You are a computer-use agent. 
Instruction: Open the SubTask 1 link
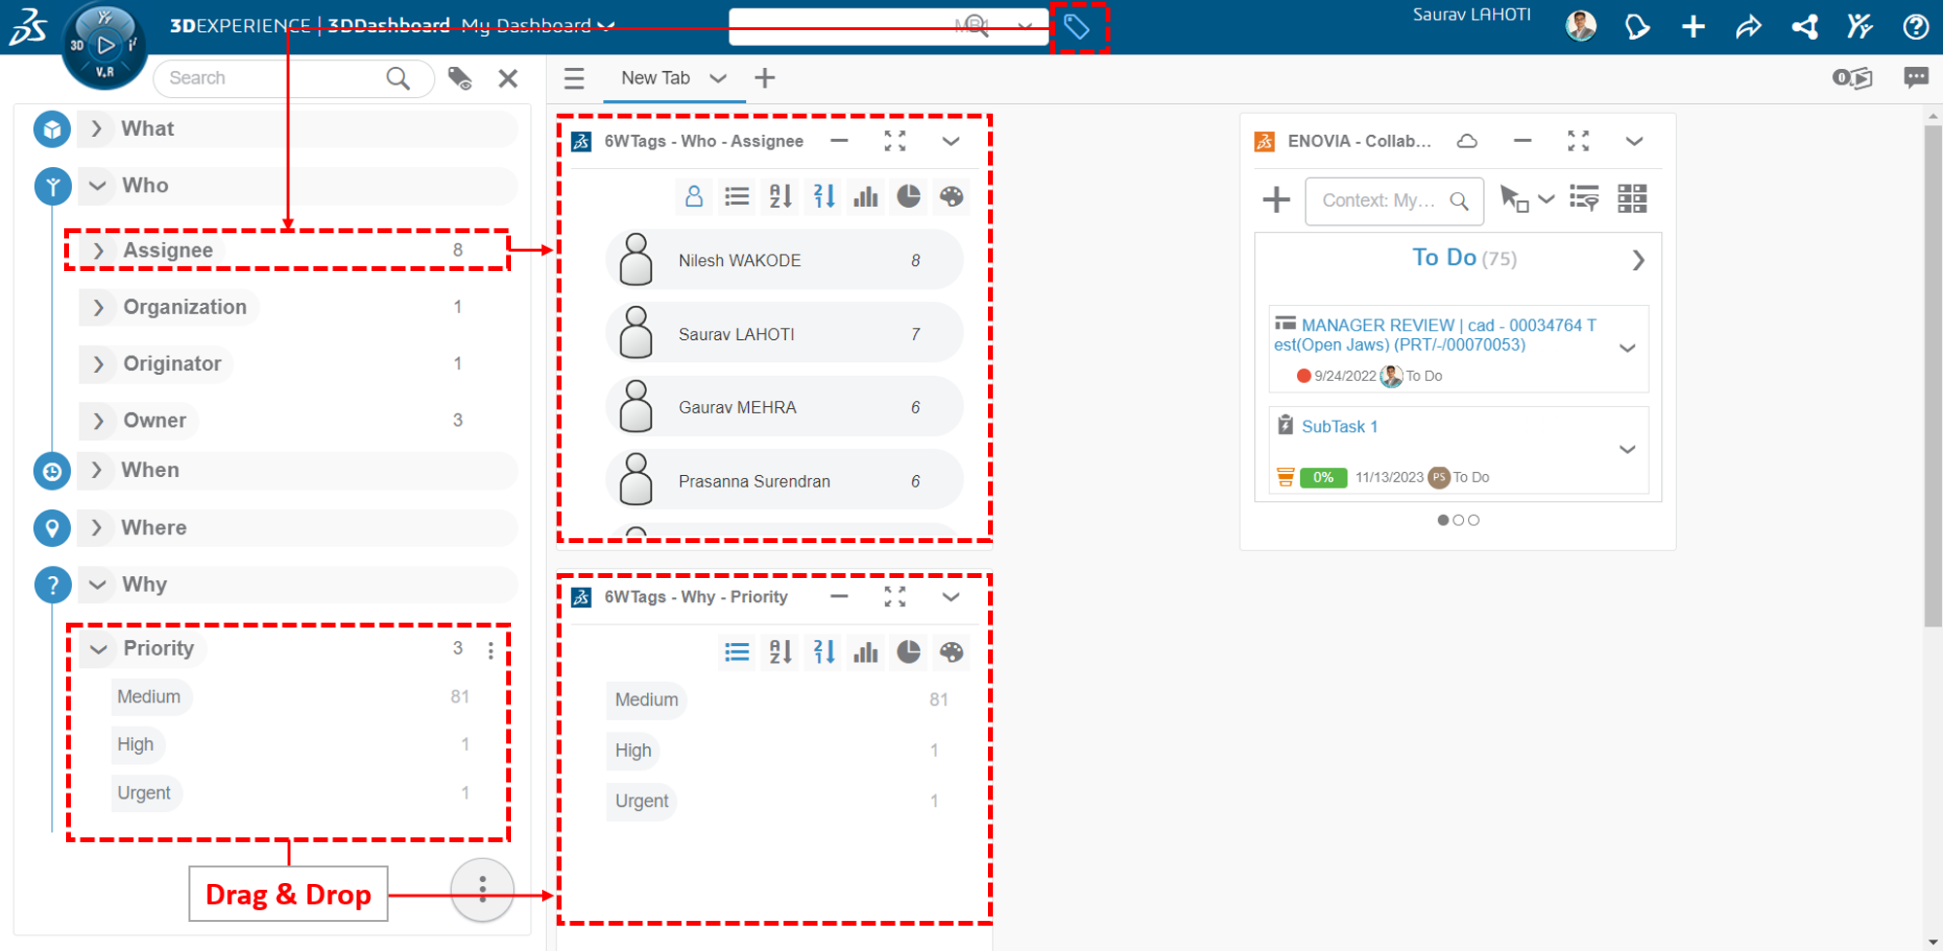[x=1340, y=426]
